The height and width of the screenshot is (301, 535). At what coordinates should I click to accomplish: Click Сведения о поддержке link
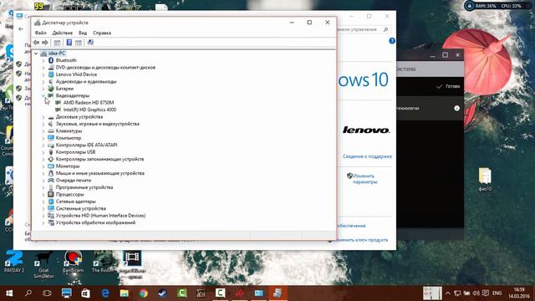[367, 156]
